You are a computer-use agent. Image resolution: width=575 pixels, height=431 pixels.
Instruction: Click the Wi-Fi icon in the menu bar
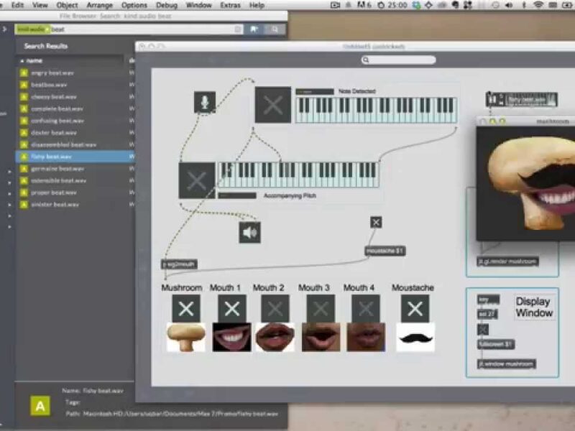(538, 5)
